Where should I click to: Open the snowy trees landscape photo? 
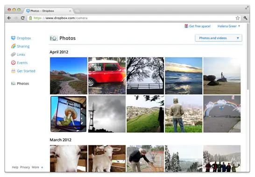[184, 158]
